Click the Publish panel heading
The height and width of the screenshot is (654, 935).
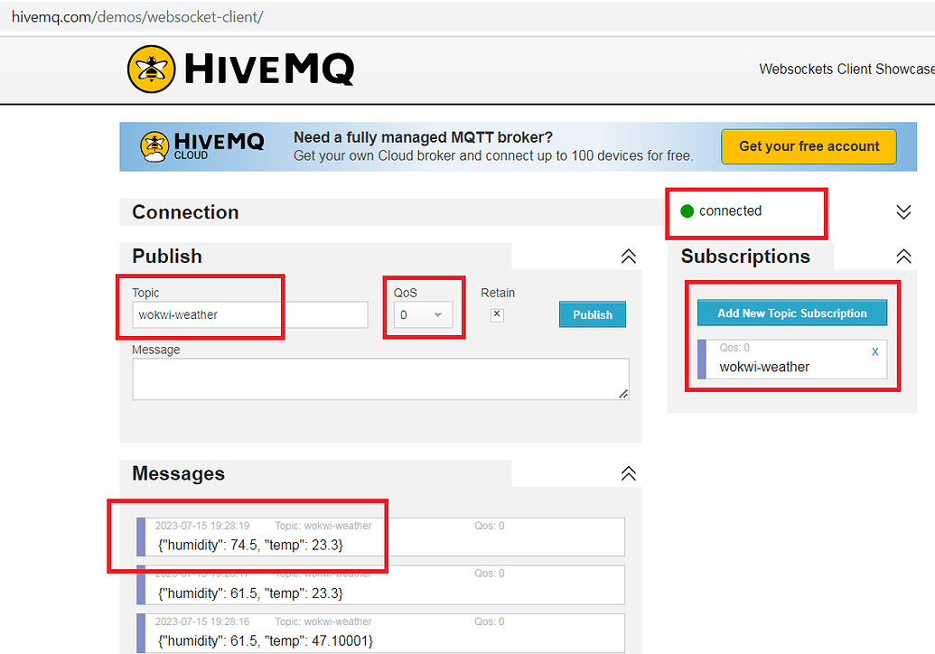167,257
